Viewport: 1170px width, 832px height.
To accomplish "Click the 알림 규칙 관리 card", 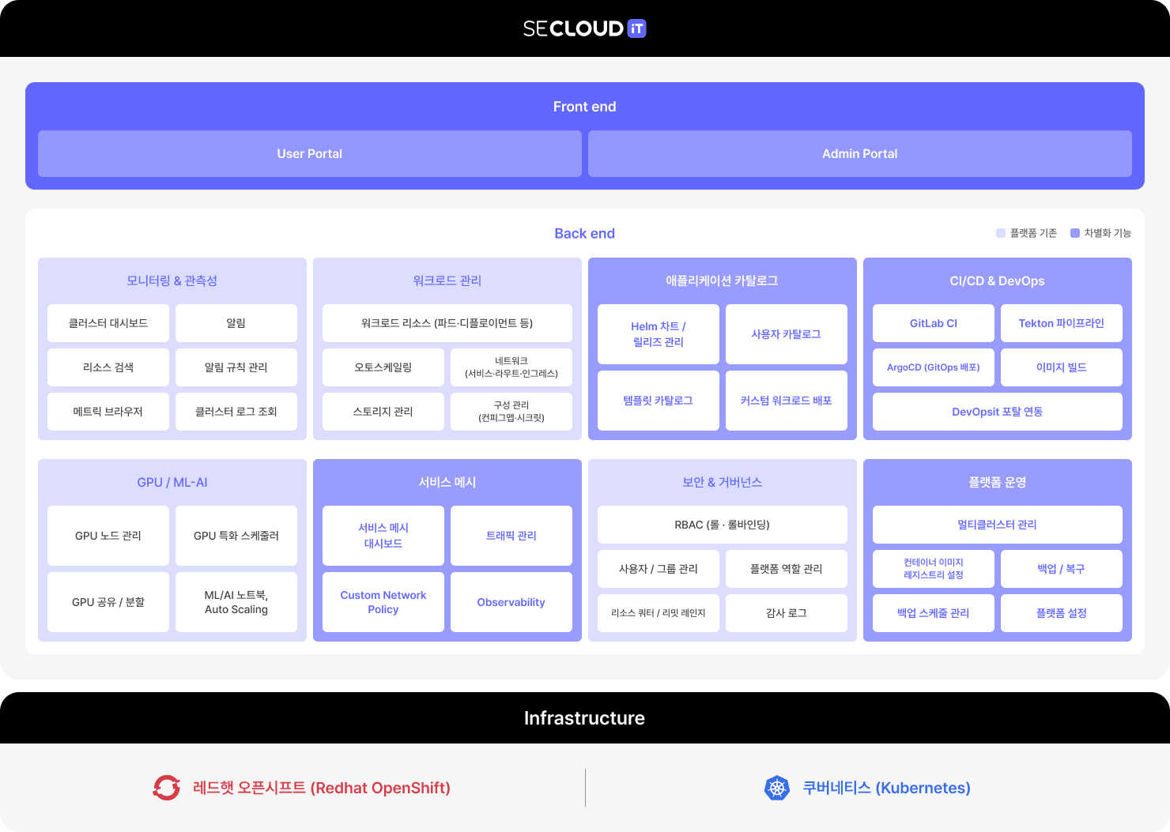I will (x=236, y=367).
